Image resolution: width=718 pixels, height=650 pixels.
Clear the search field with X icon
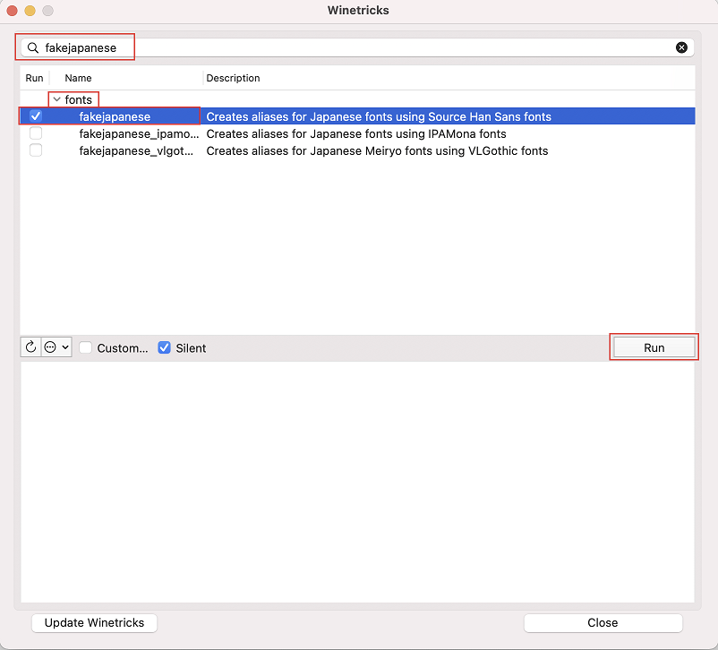(681, 47)
